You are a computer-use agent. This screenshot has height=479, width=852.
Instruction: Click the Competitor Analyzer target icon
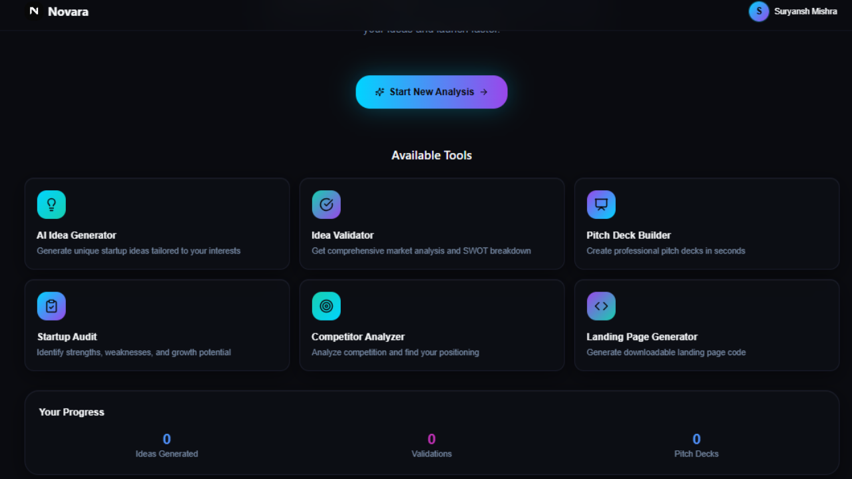coord(326,306)
